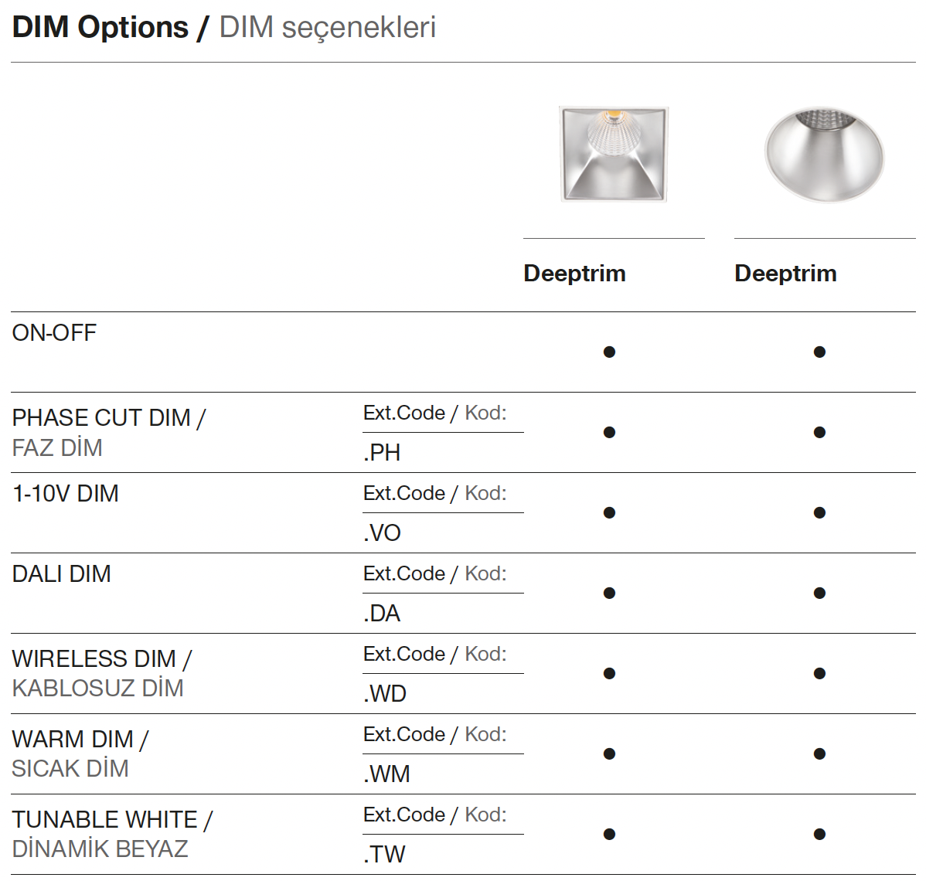Click the Deeptrim label under the square fixture
Screen dimensions: 926x881
[x=574, y=274]
